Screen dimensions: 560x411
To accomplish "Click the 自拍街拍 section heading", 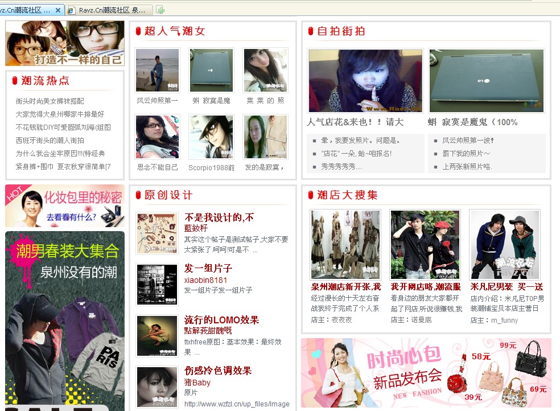I will 341,31.
